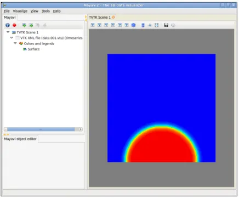This screenshot has height=198, width=239.
Task: Select 'Colors and legends' tree row
Action: pyautogui.click(x=39, y=43)
